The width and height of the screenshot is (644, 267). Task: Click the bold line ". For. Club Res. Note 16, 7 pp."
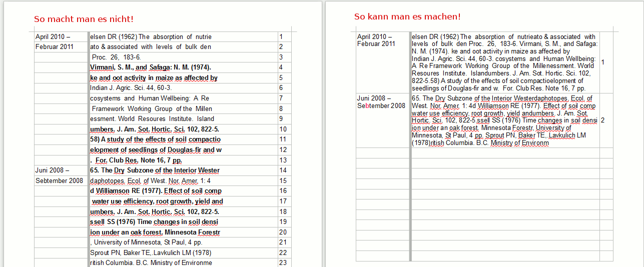(x=136, y=160)
